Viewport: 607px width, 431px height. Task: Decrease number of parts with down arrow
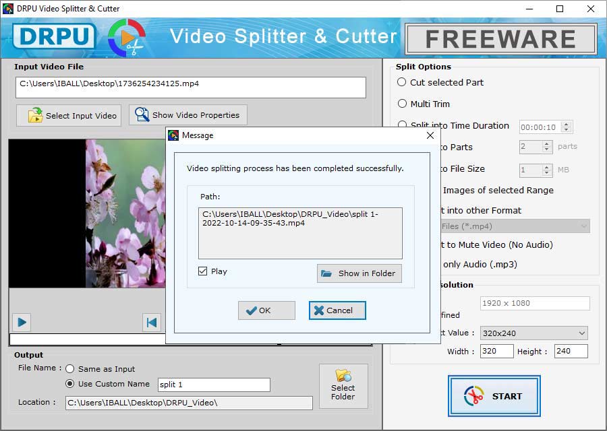(x=546, y=150)
